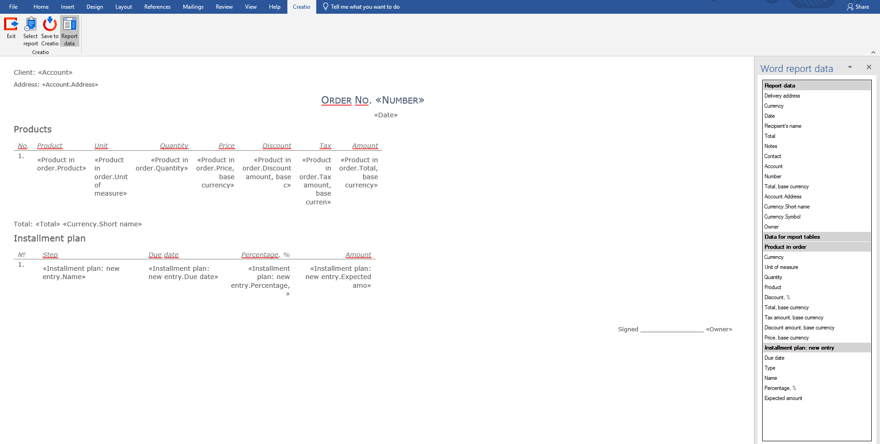Switch to the Review tab

click(x=224, y=6)
